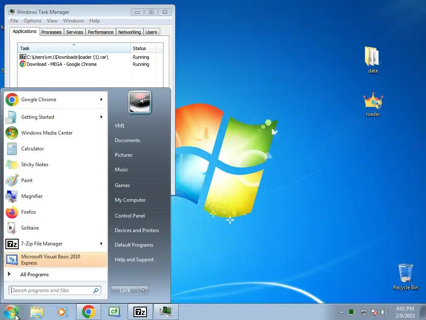Start the Paint application
Image resolution: width=426 pixels, height=320 pixels.
pyautogui.click(x=56, y=180)
